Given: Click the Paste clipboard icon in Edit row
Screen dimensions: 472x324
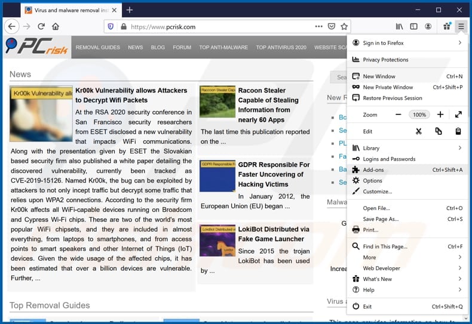Looking at the screenshot, I should pos(458,131).
